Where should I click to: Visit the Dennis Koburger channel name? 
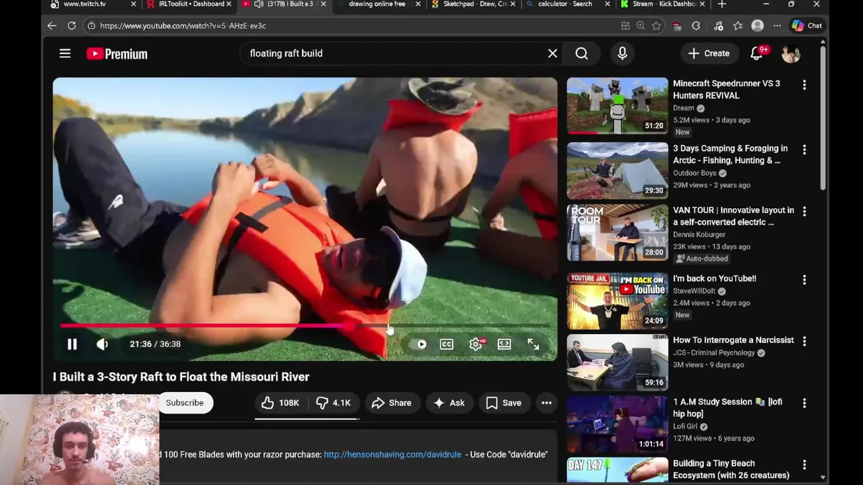[699, 234]
